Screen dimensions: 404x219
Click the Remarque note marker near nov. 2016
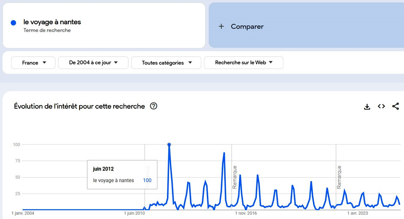(235, 177)
